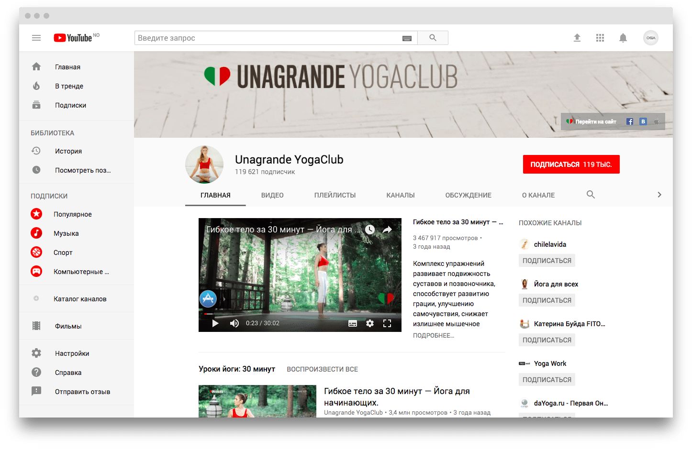Play the featured video
Viewport: 692px width, 451px height.
pyautogui.click(x=215, y=323)
